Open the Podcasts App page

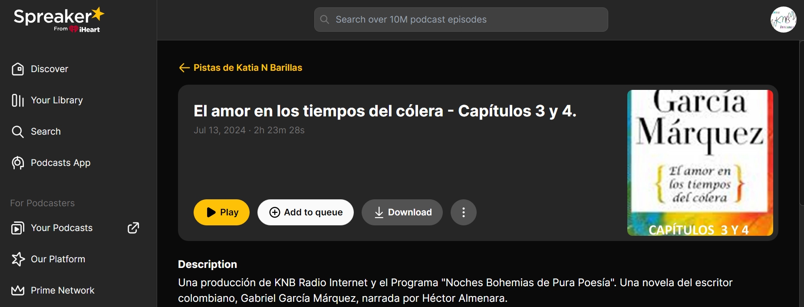pos(61,163)
